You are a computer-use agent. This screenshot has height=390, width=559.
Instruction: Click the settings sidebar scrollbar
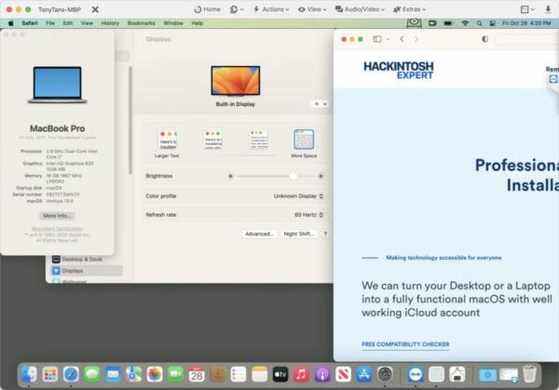(x=130, y=120)
